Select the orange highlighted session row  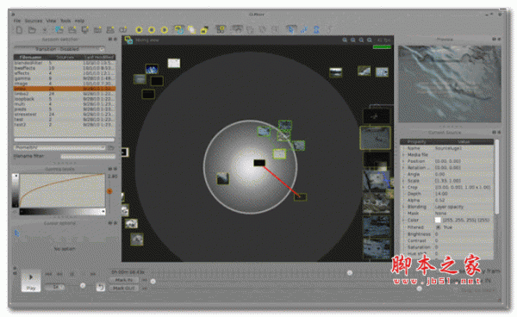point(65,89)
